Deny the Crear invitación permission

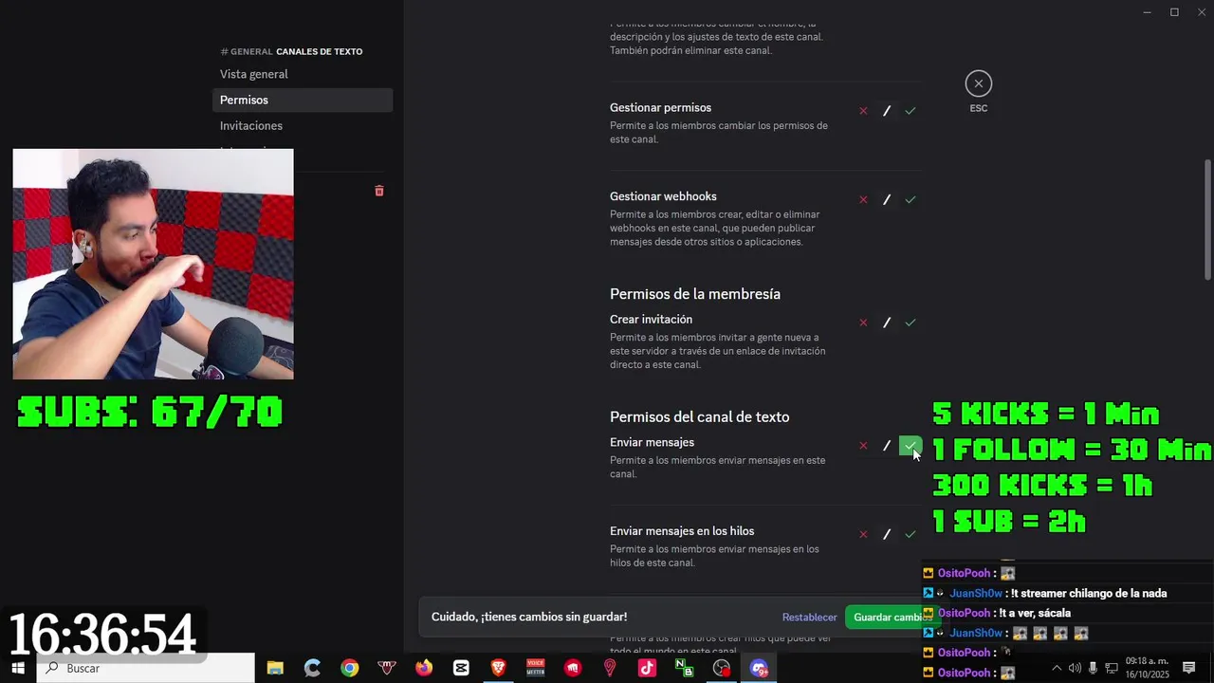[863, 323]
